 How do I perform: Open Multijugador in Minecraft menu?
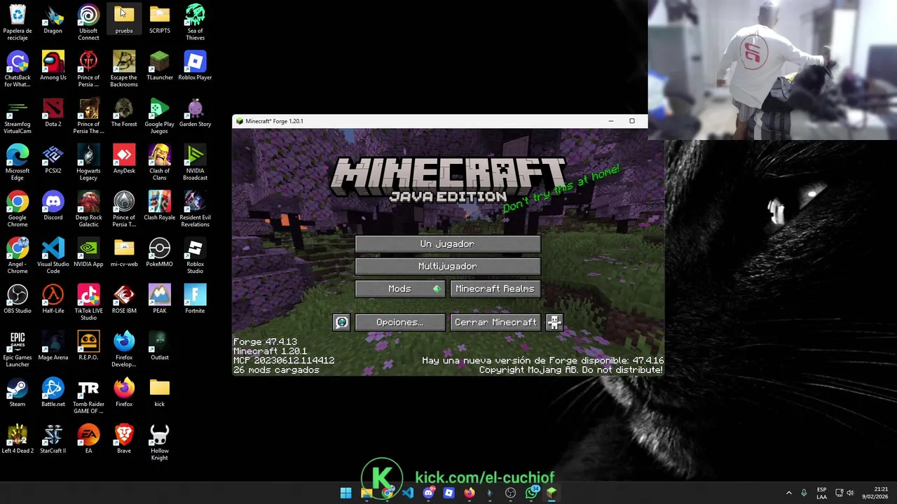tap(448, 266)
